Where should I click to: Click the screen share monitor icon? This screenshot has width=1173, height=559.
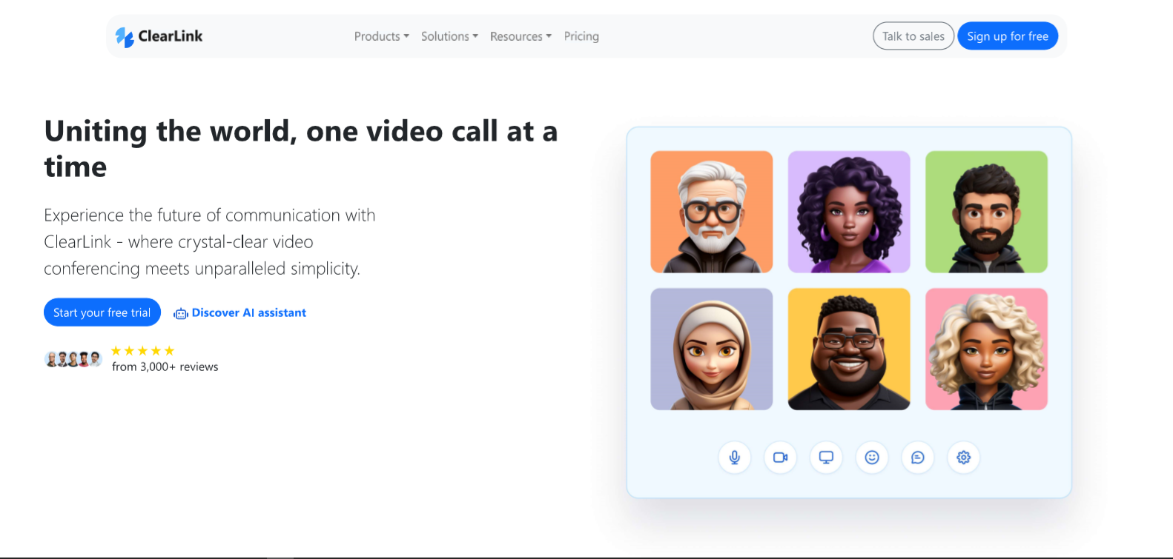[826, 458]
